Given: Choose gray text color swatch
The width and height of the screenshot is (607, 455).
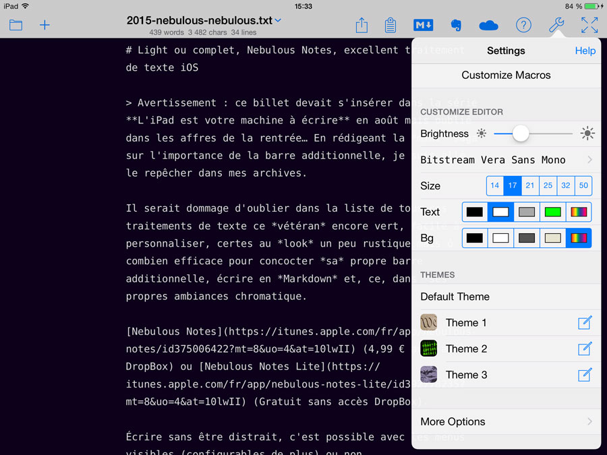Looking at the screenshot, I should coord(527,212).
